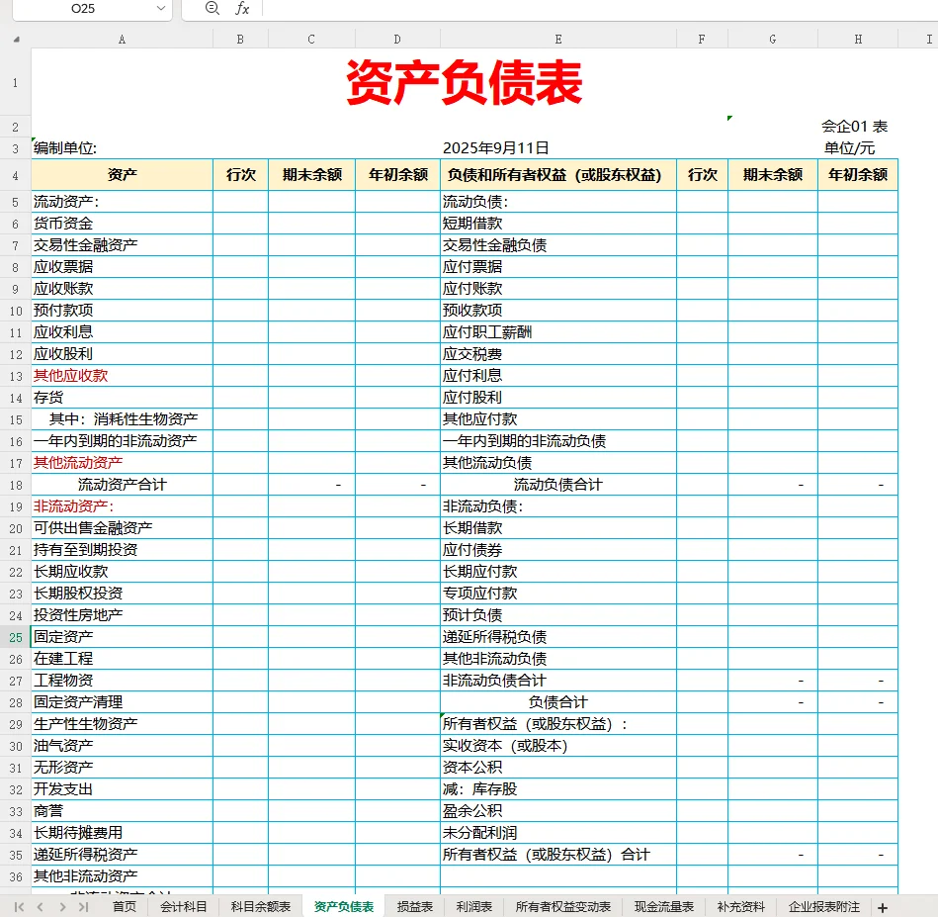Viewport: 938px width, 917px height.
Task: Select the 减：库存股 cell
Action: (x=558, y=789)
